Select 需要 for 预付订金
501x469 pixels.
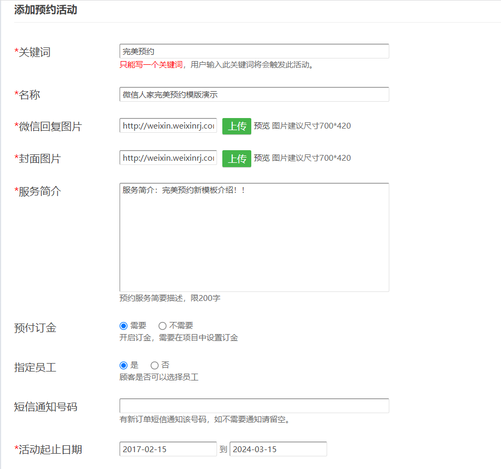(x=124, y=326)
